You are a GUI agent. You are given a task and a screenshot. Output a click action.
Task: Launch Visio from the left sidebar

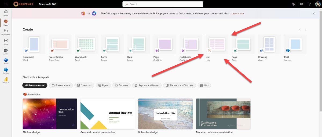click(x=6, y=61)
